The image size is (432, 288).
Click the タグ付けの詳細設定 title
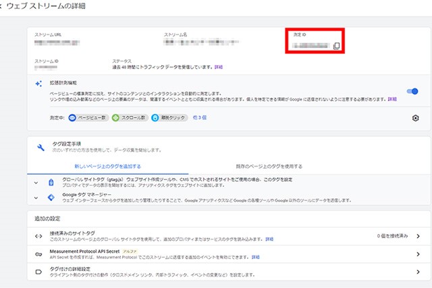[70, 269]
